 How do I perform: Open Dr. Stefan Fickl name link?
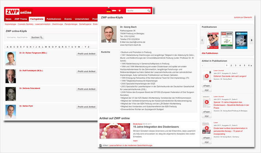point(26,106)
